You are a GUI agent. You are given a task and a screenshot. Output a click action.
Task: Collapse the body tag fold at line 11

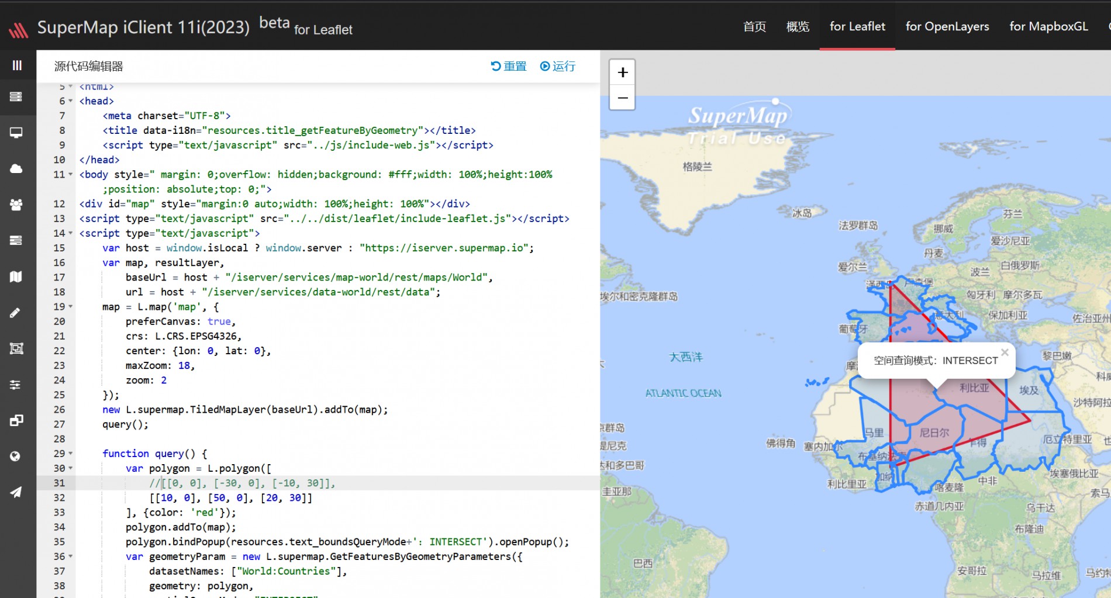71,174
